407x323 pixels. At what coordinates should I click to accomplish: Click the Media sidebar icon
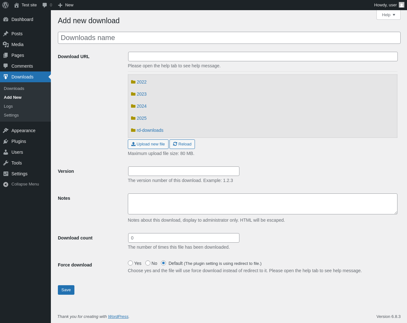[6, 44]
